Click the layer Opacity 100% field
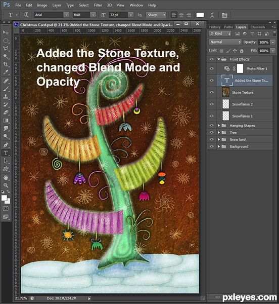The width and height of the screenshot is (279, 304). [x=264, y=42]
